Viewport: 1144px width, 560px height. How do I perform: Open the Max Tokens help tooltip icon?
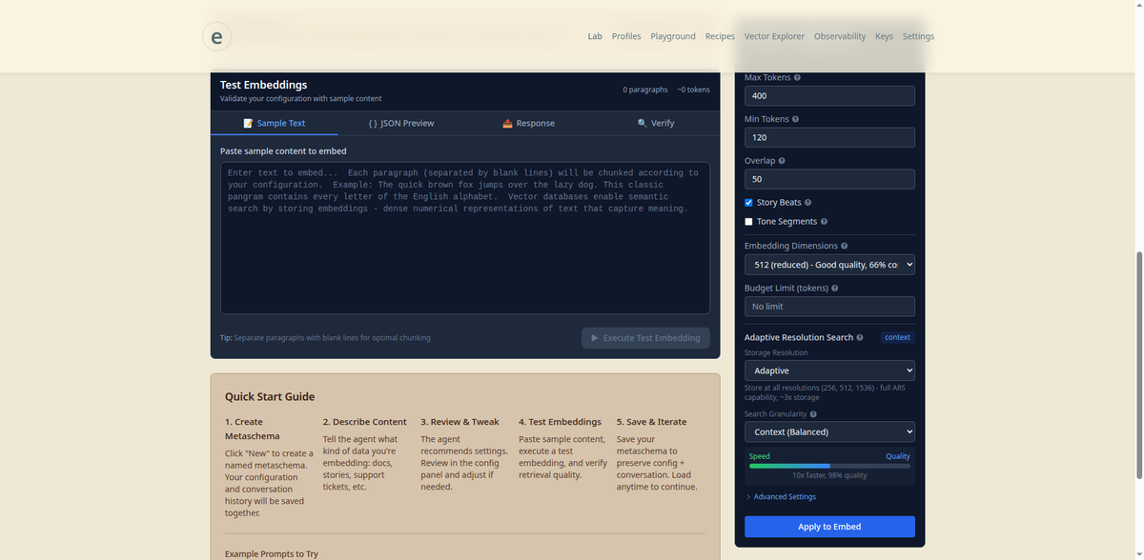tap(797, 77)
